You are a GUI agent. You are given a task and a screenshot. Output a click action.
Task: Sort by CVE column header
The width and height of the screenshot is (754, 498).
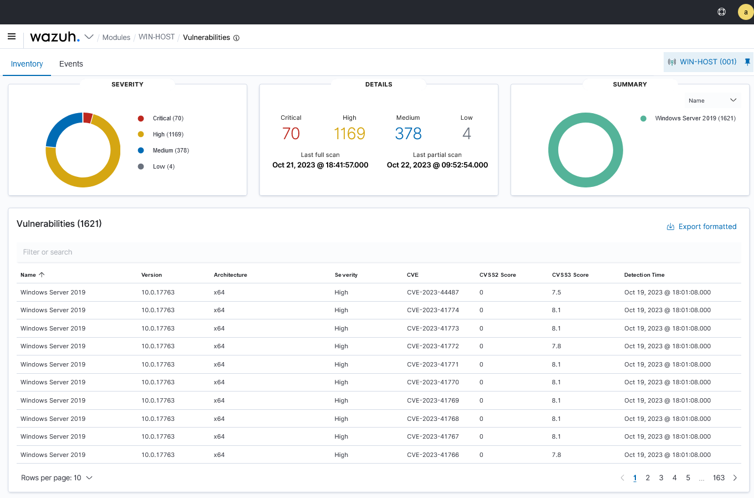click(412, 275)
